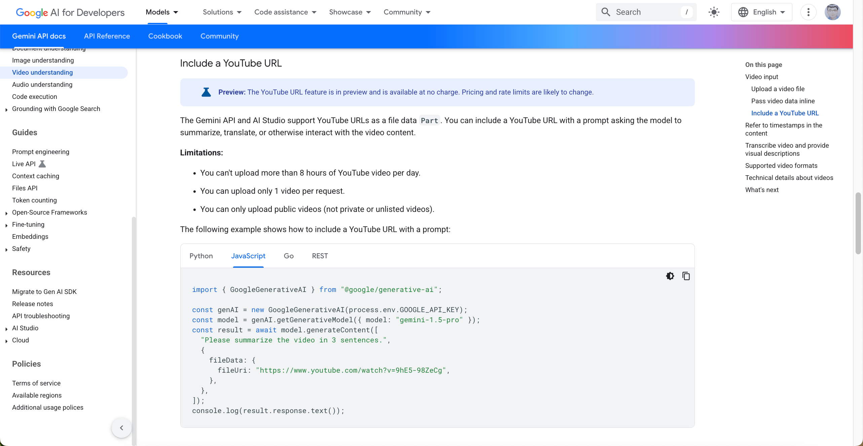Click the Google AI for Developers logo
Screen dimensions: 863x446
point(70,12)
